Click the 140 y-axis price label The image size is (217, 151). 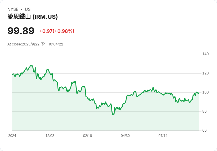pyautogui.click(x=206, y=54)
